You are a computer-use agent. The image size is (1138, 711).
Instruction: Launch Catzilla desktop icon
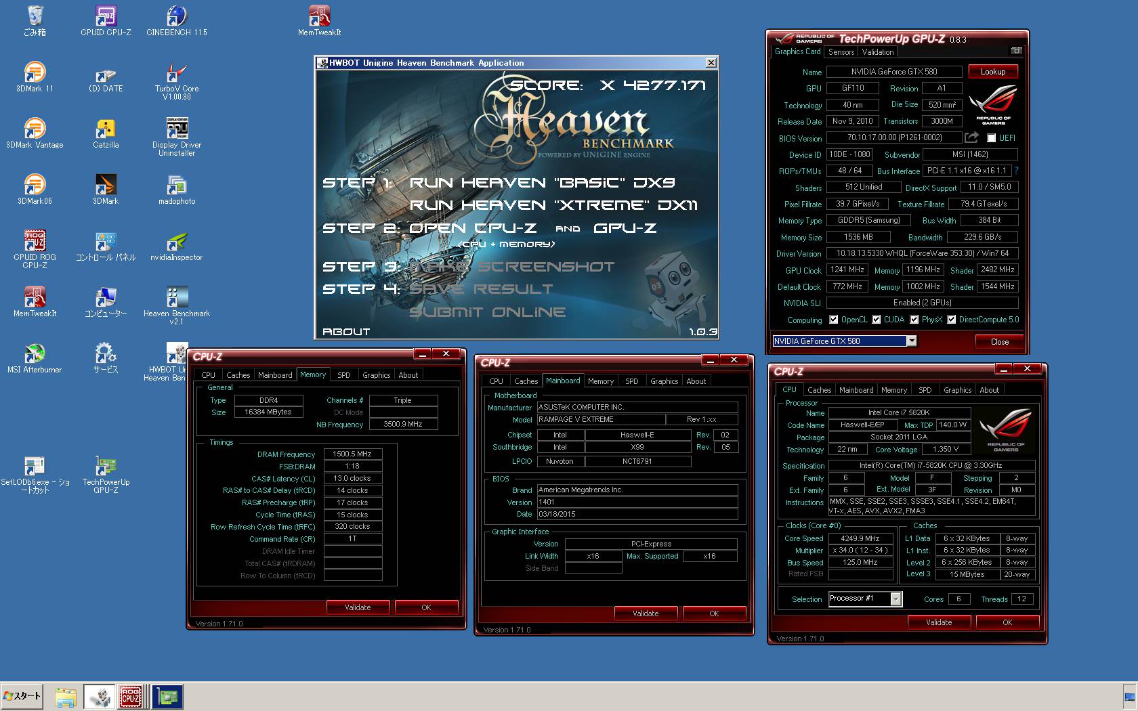tap(106, 133)
